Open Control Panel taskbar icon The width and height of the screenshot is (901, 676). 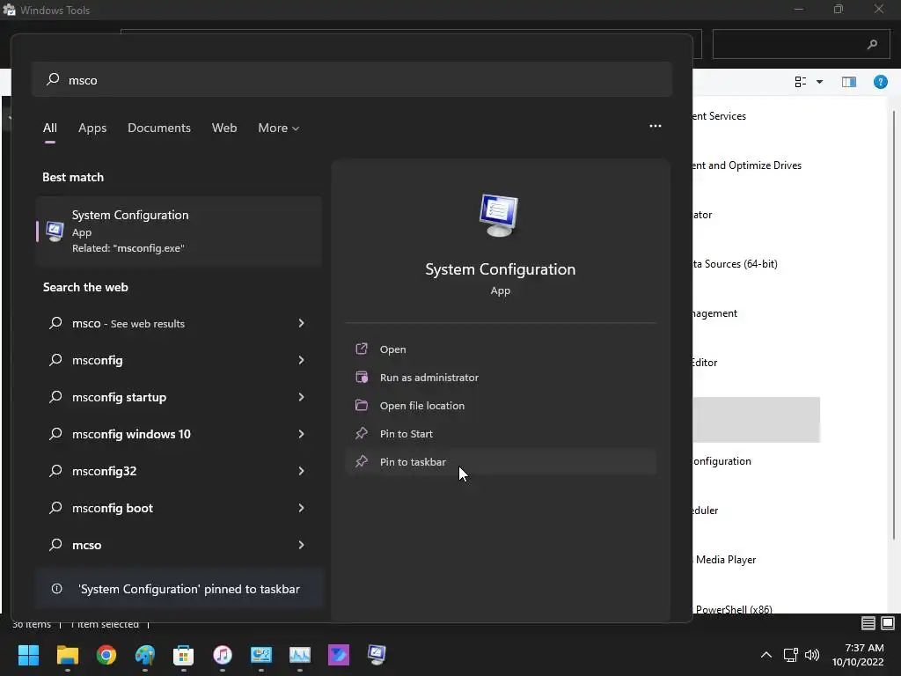260,655
